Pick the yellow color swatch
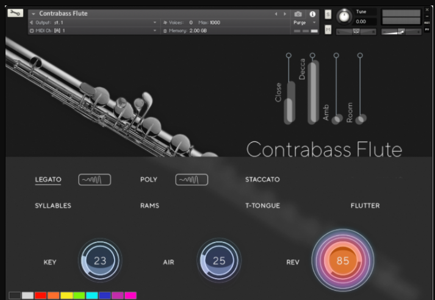Image resolution: width=435 pixels, height=300 pixels. click(x=67, y=295)
